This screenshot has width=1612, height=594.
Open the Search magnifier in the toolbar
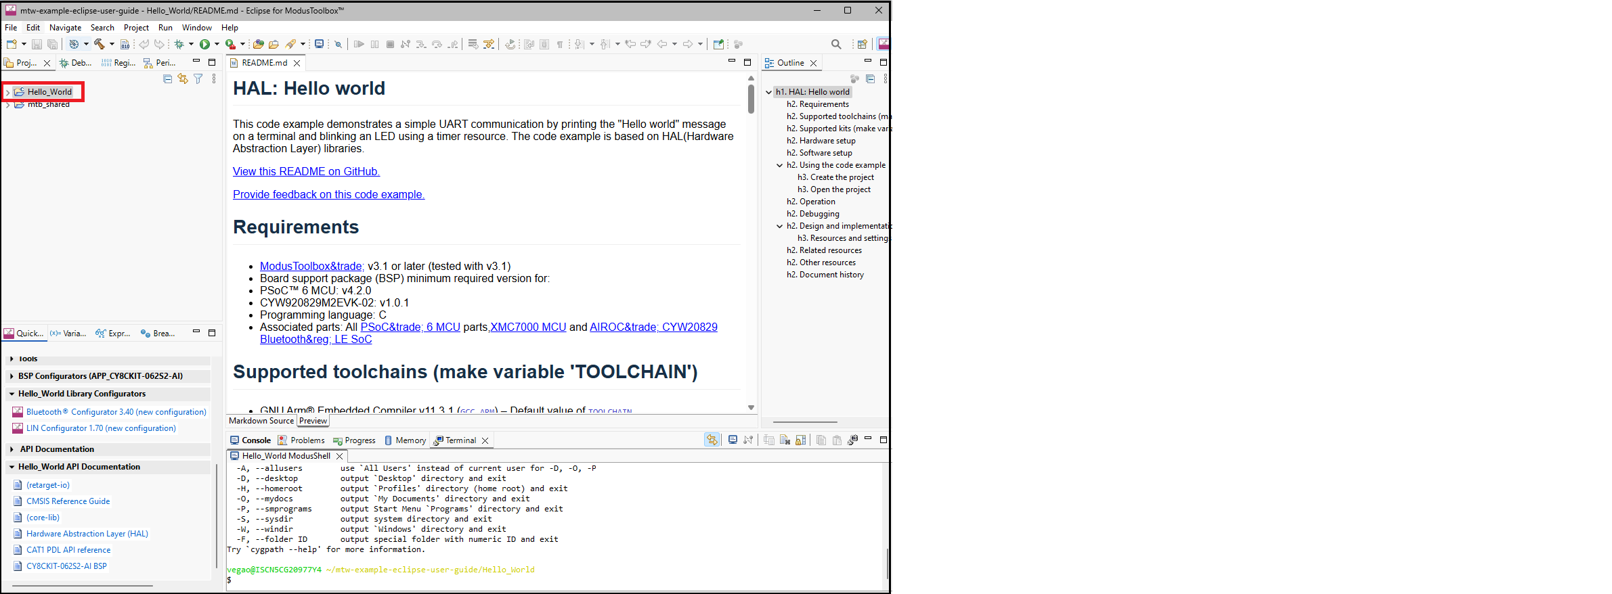(x=836, y=44)
